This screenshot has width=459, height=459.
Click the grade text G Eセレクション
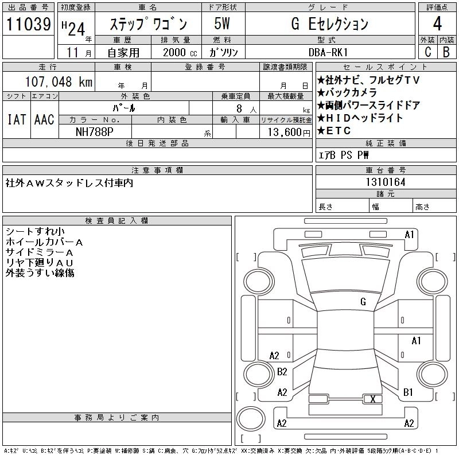tap(329, 24)
